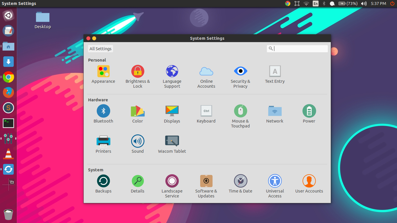The width and height of the screenshot is (397, 223).
Task: Open VLC media player from the dock
Action: tap(8, 154)
